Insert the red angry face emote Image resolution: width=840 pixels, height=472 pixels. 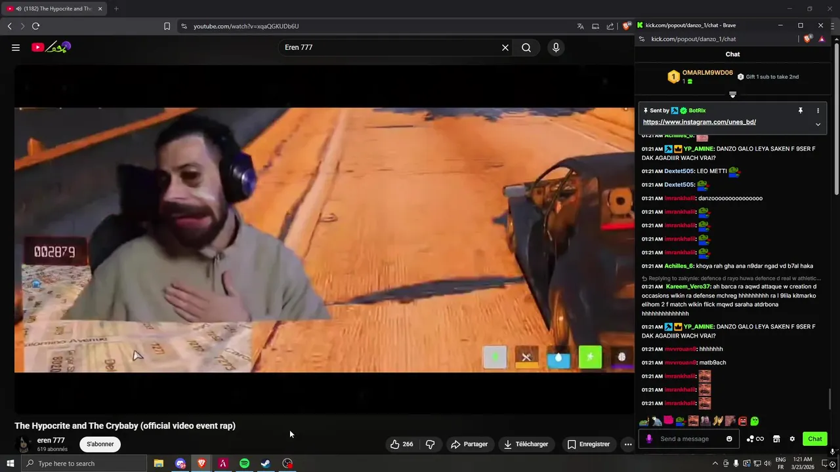[x=743, y=421]
